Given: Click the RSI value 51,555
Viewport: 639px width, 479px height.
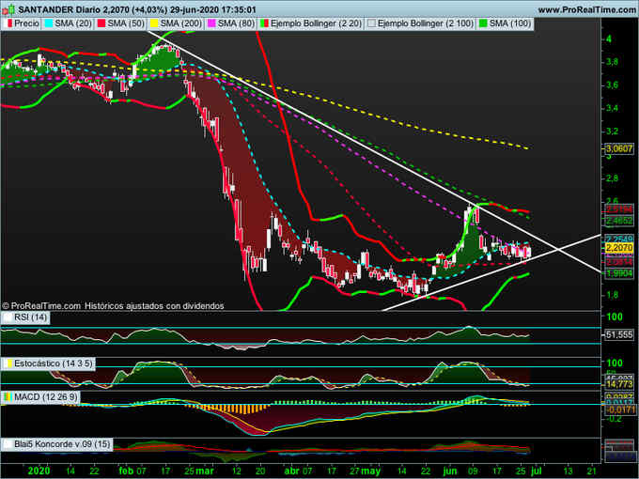Looking at the screenshot, I should click(619, 334).
